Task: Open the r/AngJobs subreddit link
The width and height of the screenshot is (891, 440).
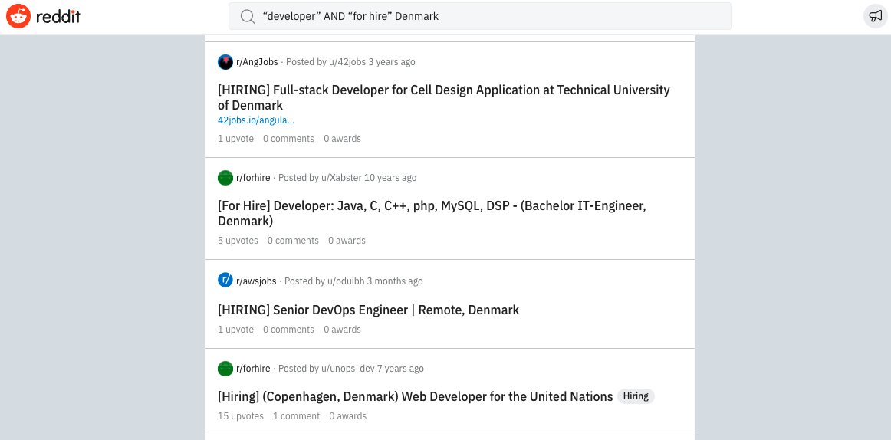Action: click(x=257, y=62)
